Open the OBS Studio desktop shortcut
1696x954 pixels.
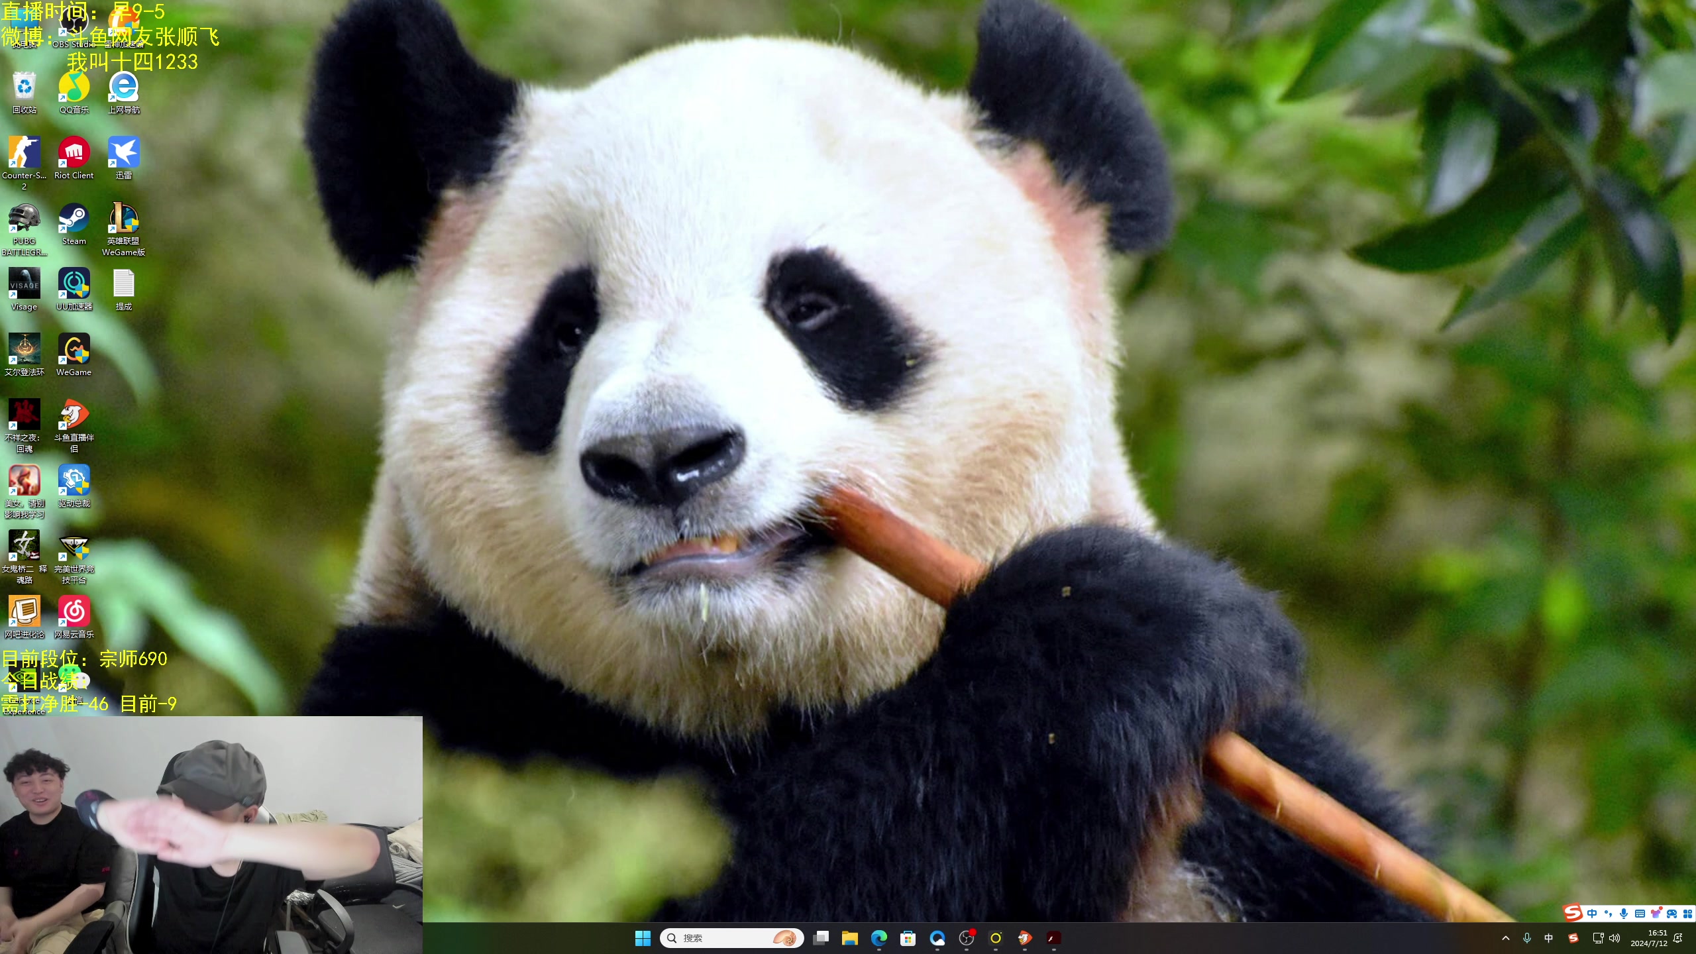[x=74, y=26]
